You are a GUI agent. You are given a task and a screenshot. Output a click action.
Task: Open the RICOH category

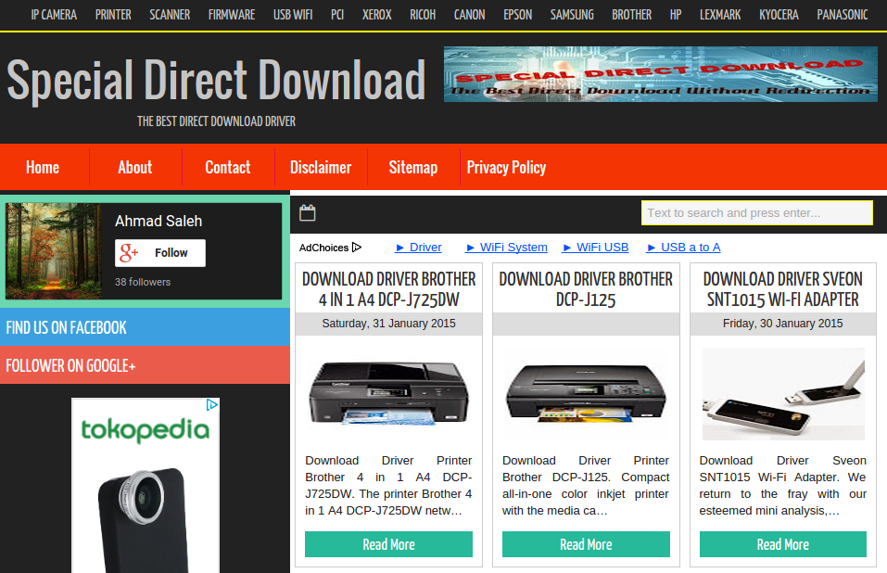pos(423,15)
